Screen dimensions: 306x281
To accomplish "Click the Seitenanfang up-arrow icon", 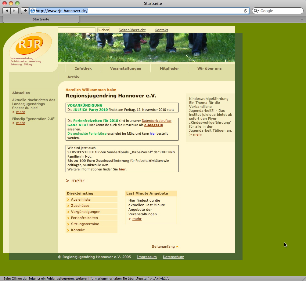I will 177,246.
